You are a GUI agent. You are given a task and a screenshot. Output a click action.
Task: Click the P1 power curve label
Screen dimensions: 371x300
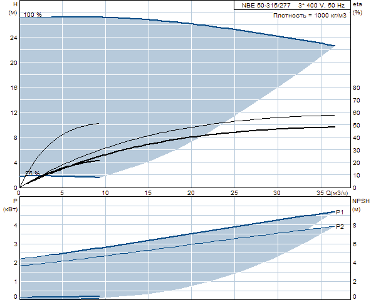340,212
